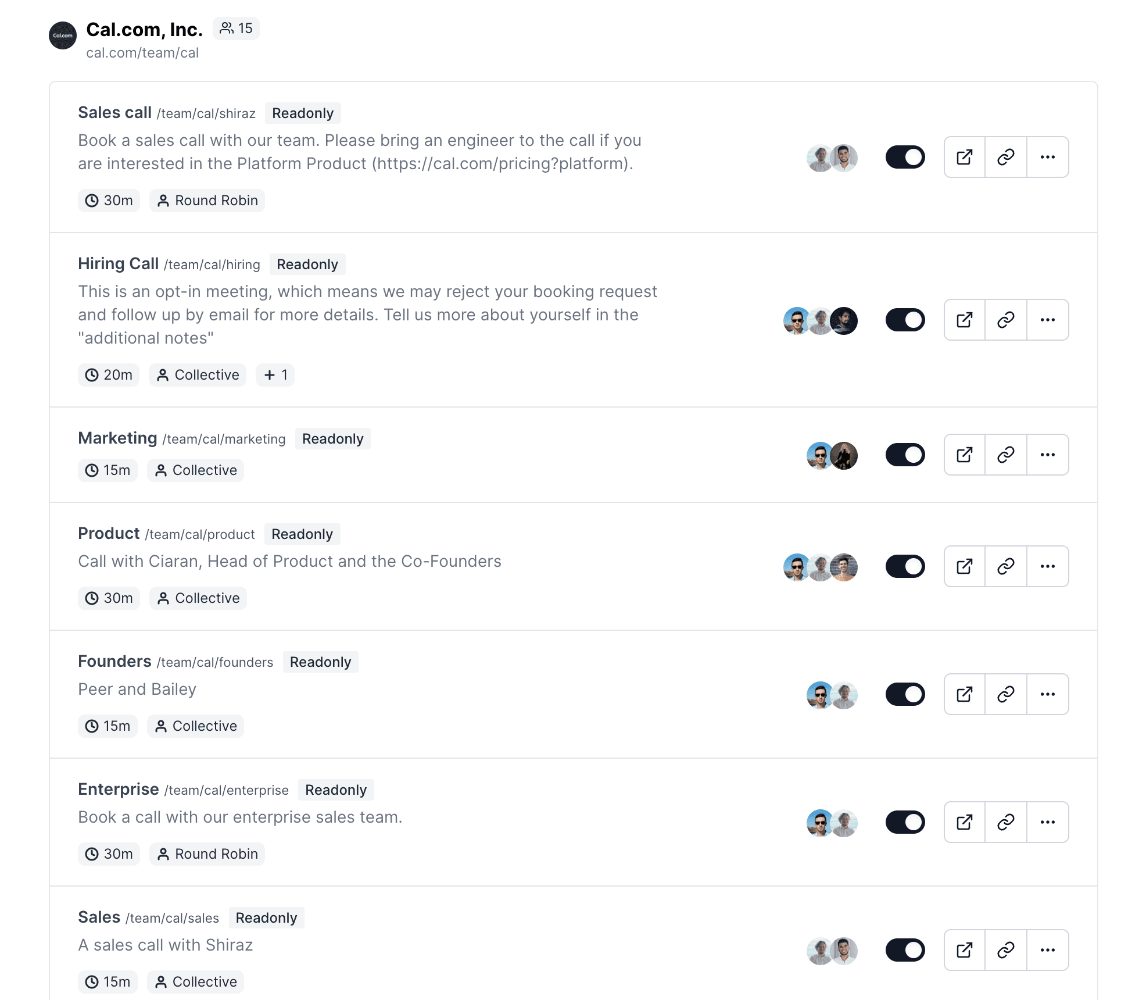
Task: Copy link for Hiring Call event
Action: point(1006,320)
